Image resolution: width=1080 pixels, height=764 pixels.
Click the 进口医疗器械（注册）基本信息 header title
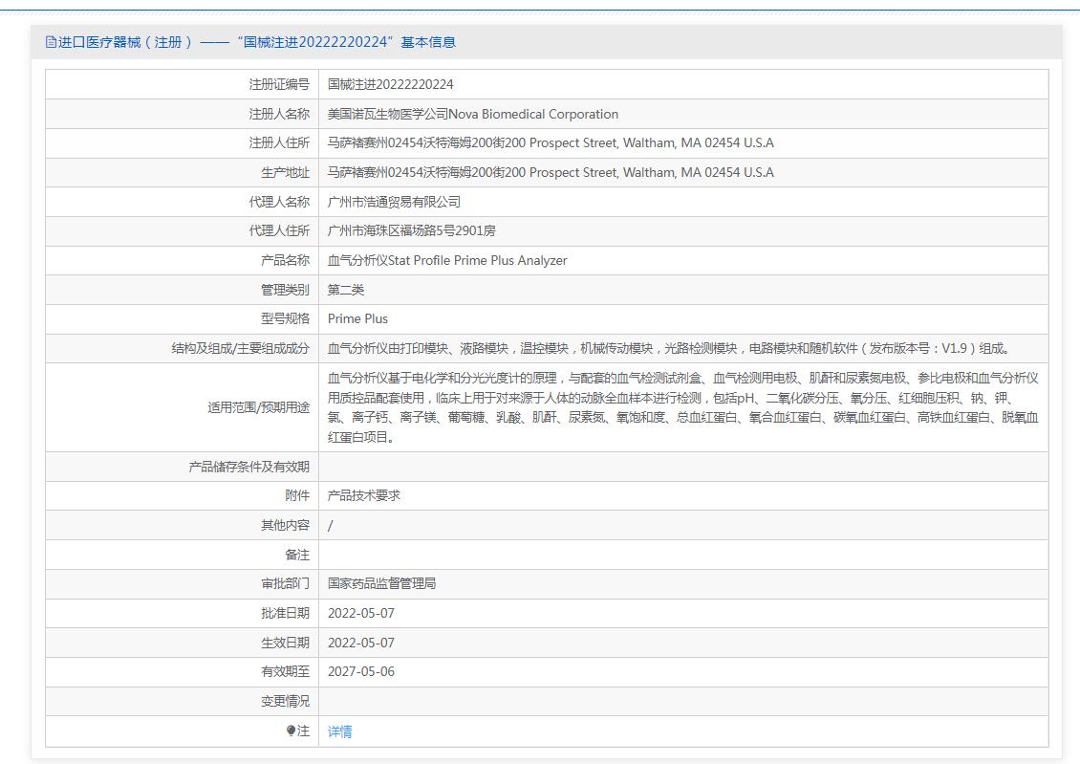[x=256, y=42]
